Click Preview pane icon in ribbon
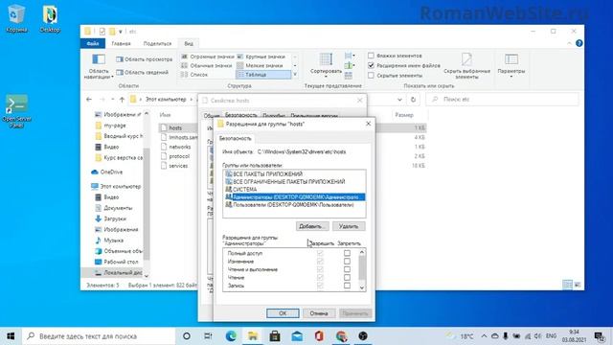 coord(120,59)
